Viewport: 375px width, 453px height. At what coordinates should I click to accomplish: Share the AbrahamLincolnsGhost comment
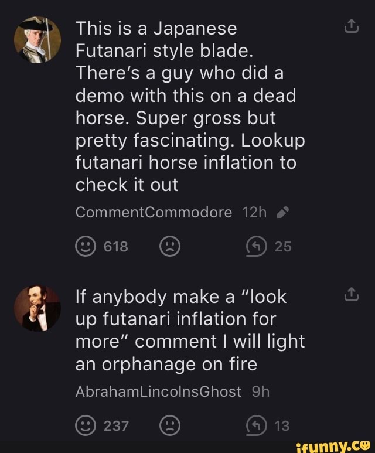coord(351,296)
